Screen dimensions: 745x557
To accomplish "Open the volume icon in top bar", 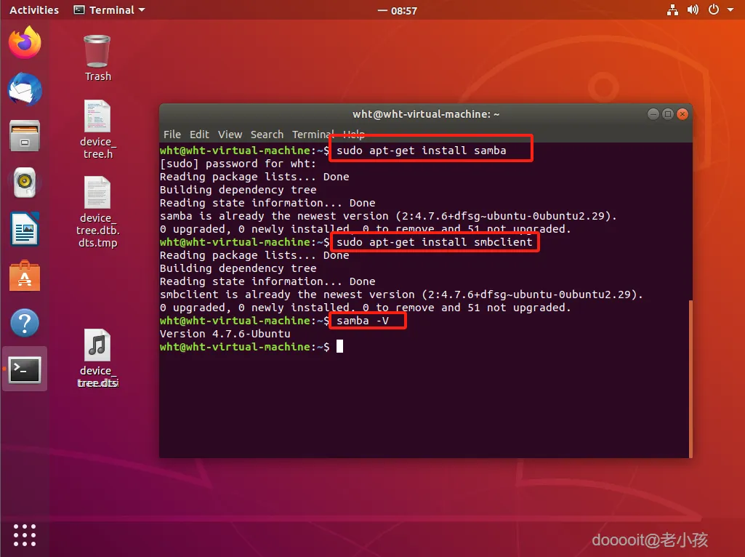I will (x=693, y=10).
